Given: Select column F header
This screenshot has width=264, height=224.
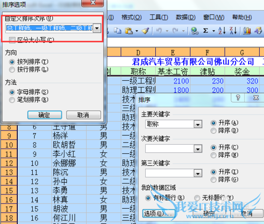Looking at the screenshot, I should tap(208, 52).
